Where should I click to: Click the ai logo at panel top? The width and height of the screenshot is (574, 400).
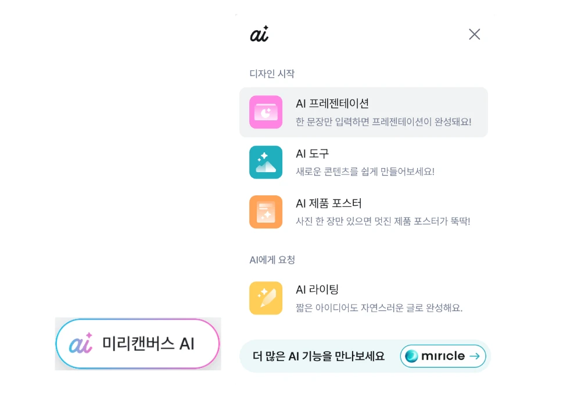tap(259, 34)
